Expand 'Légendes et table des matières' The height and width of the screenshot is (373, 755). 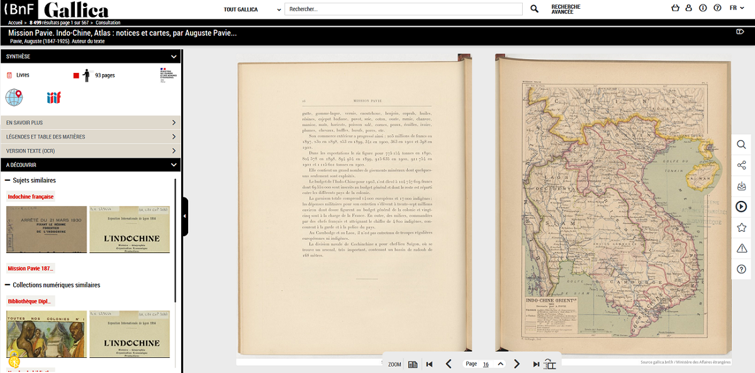point(90,137)
